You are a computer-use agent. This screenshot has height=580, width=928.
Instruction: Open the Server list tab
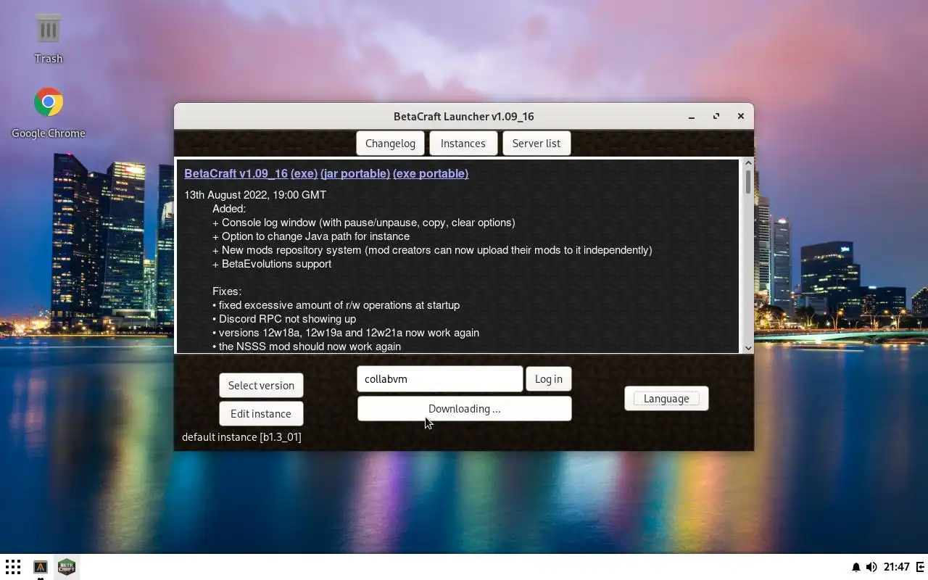tap(536, 143)
